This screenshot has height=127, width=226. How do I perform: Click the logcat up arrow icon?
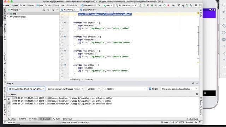click(x=9, y=107)
